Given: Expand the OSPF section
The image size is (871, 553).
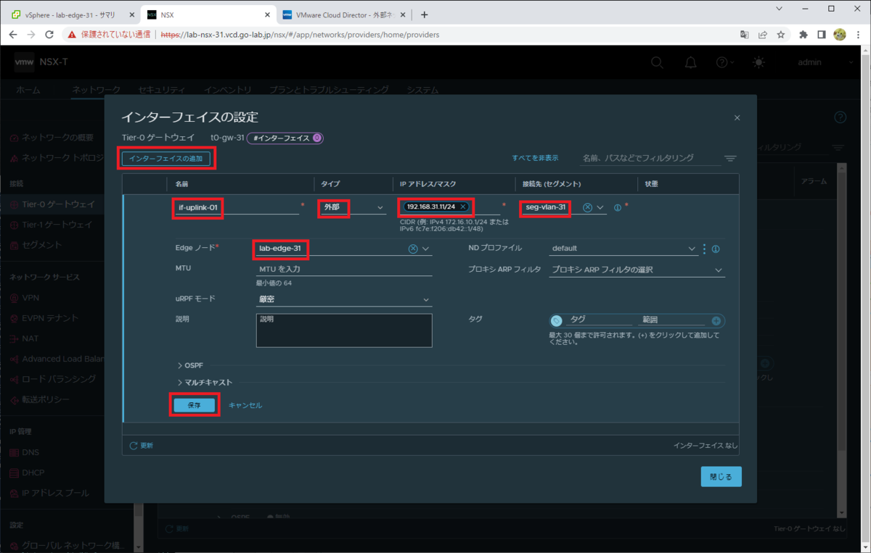Looking at the screenshot, I should click(x=190, y=365).
